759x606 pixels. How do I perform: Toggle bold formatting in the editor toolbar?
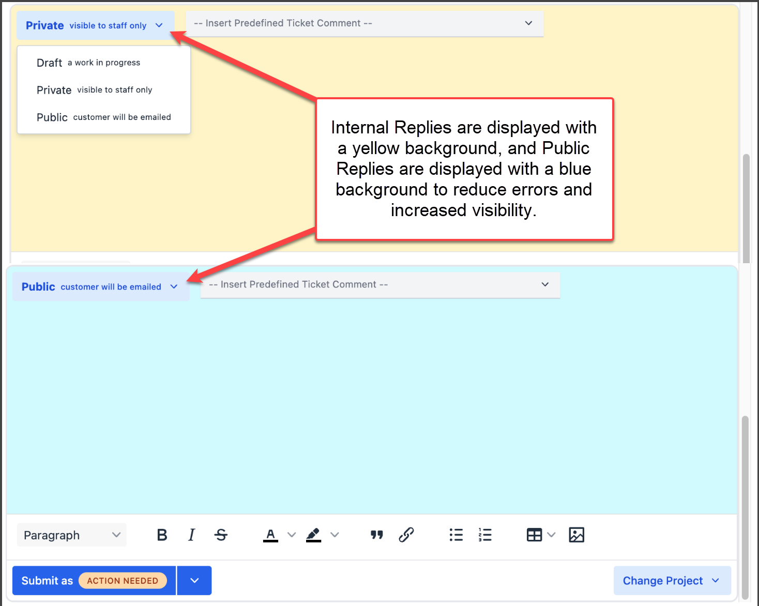[162, 535]
